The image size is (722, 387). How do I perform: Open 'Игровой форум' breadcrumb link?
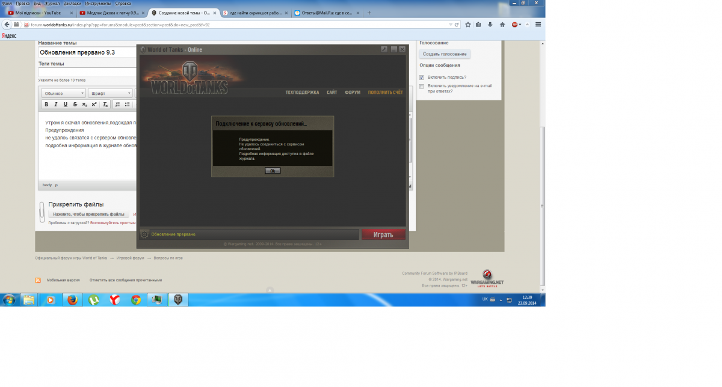(x=130, y=258)
